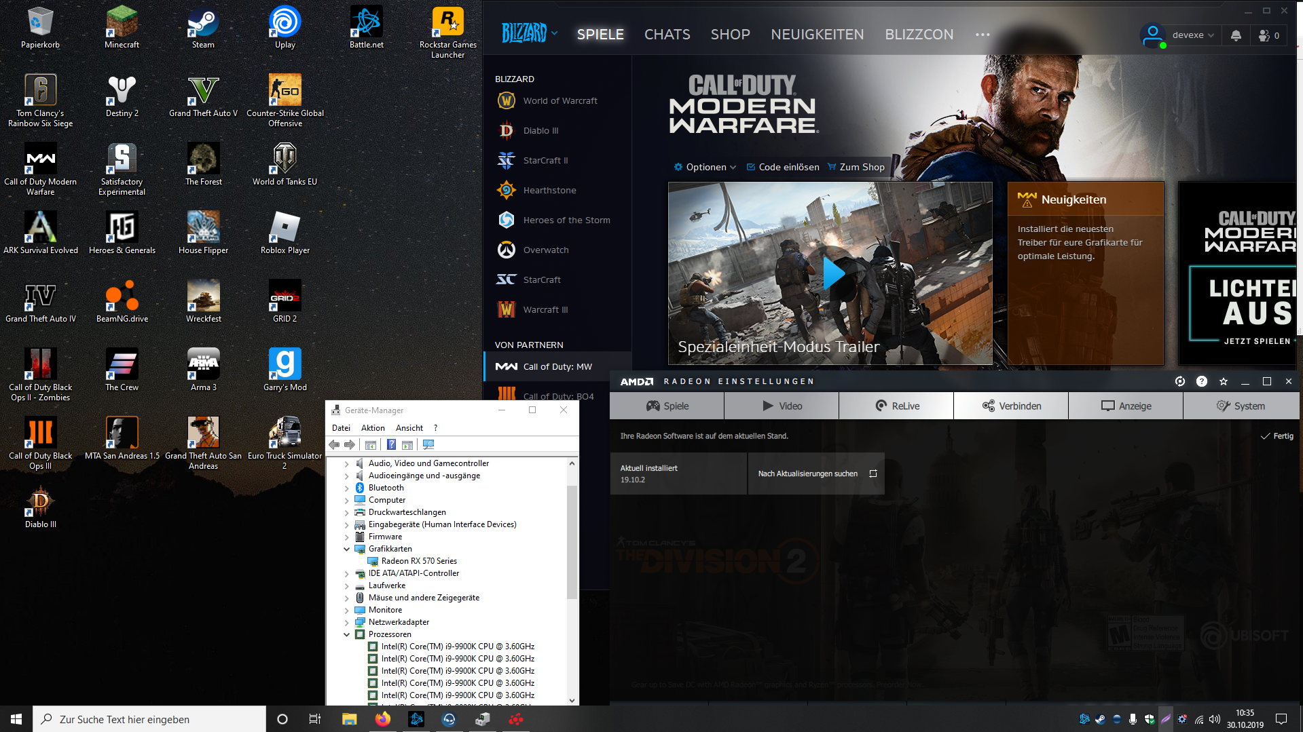The height and width of the screenshot is (732, 1303).
Task: Open Firefox from the taskbar
Action: [383, 719]
